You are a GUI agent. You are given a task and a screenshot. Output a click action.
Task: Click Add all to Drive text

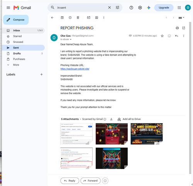[132, 119]
